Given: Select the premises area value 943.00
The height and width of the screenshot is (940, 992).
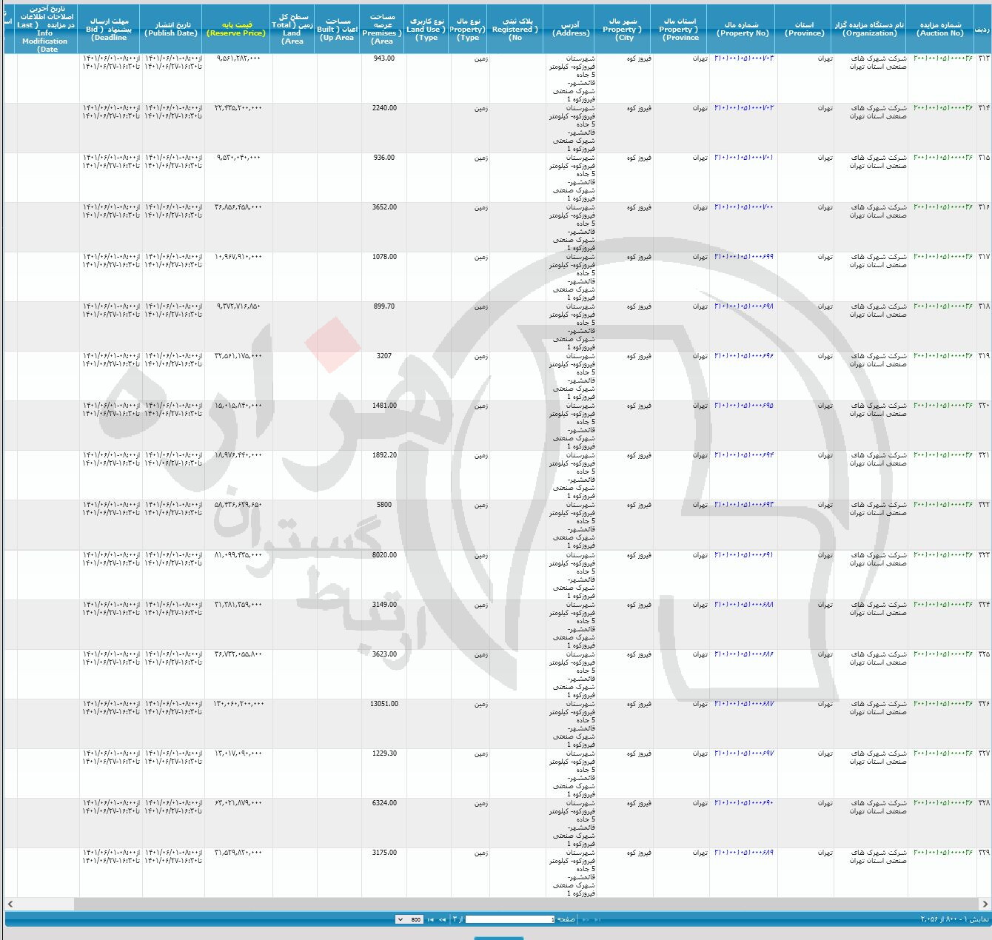Looking at the screenshot, I should coord(383,58).
